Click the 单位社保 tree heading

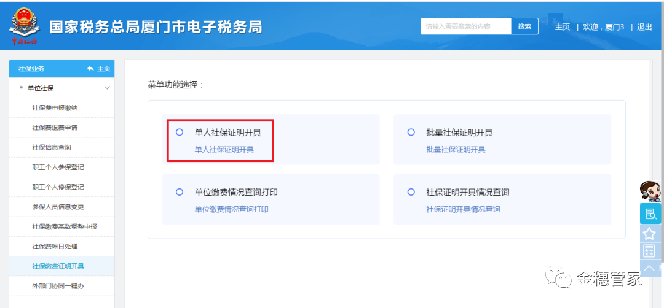tap(41, 88)
